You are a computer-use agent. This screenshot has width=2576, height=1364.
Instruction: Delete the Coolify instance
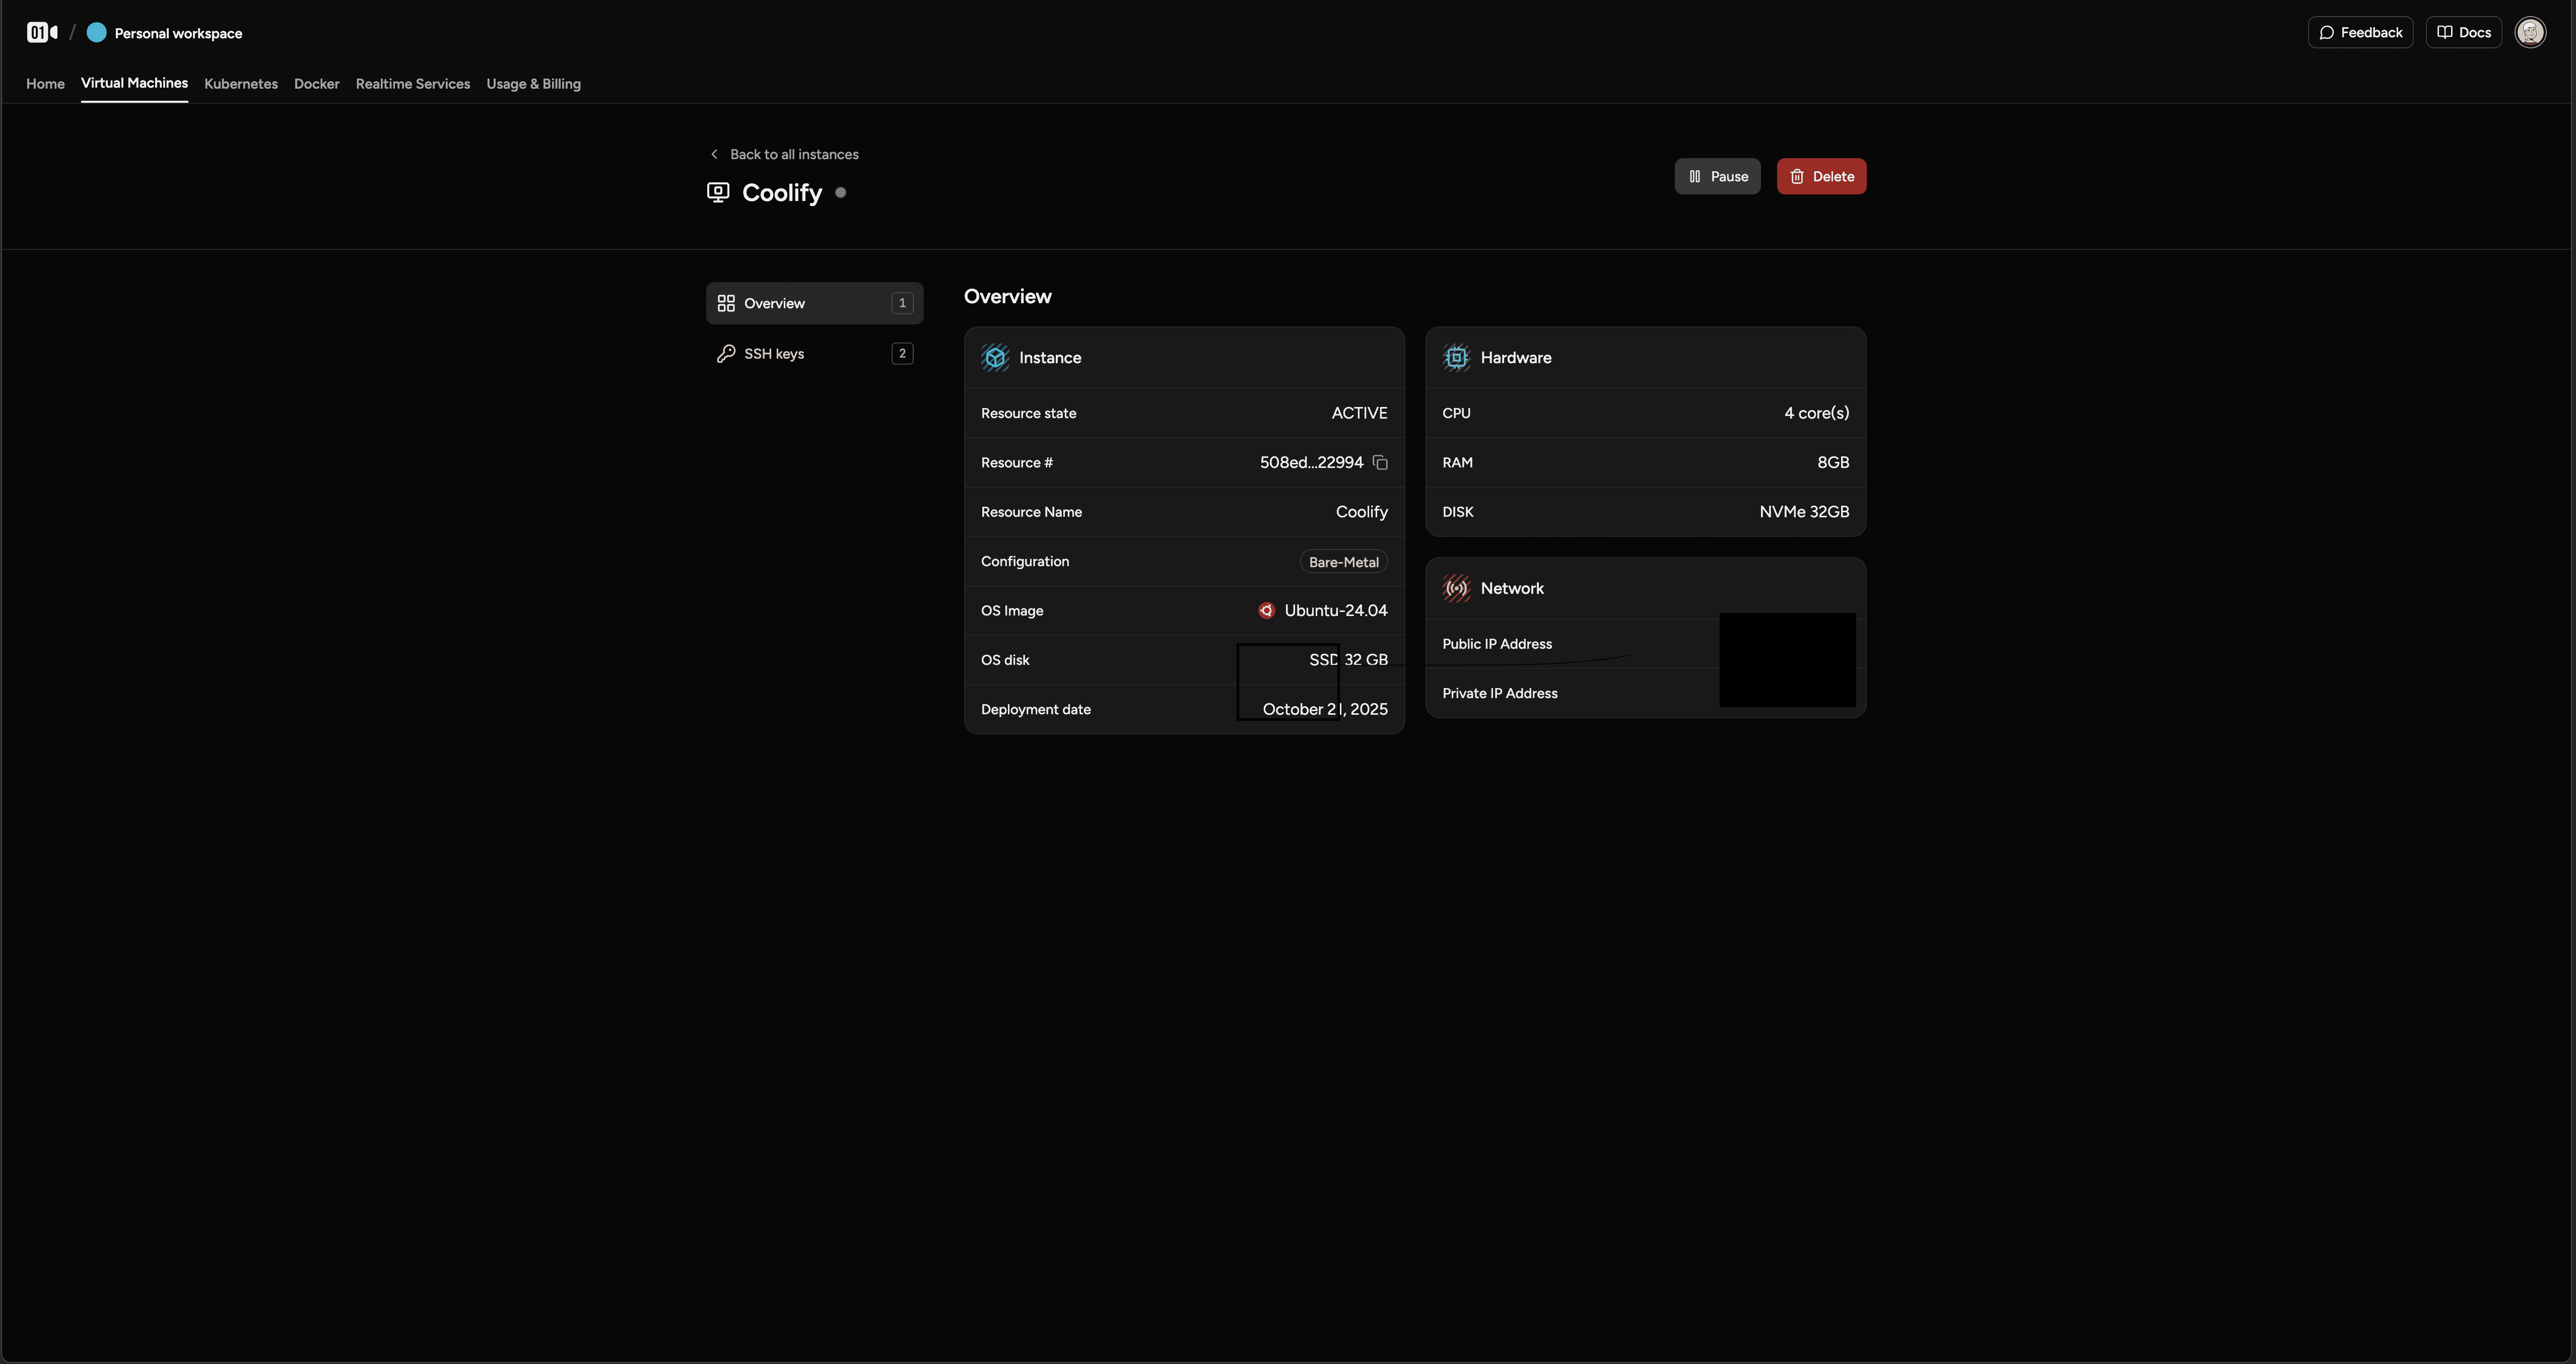coord(1821,176)
